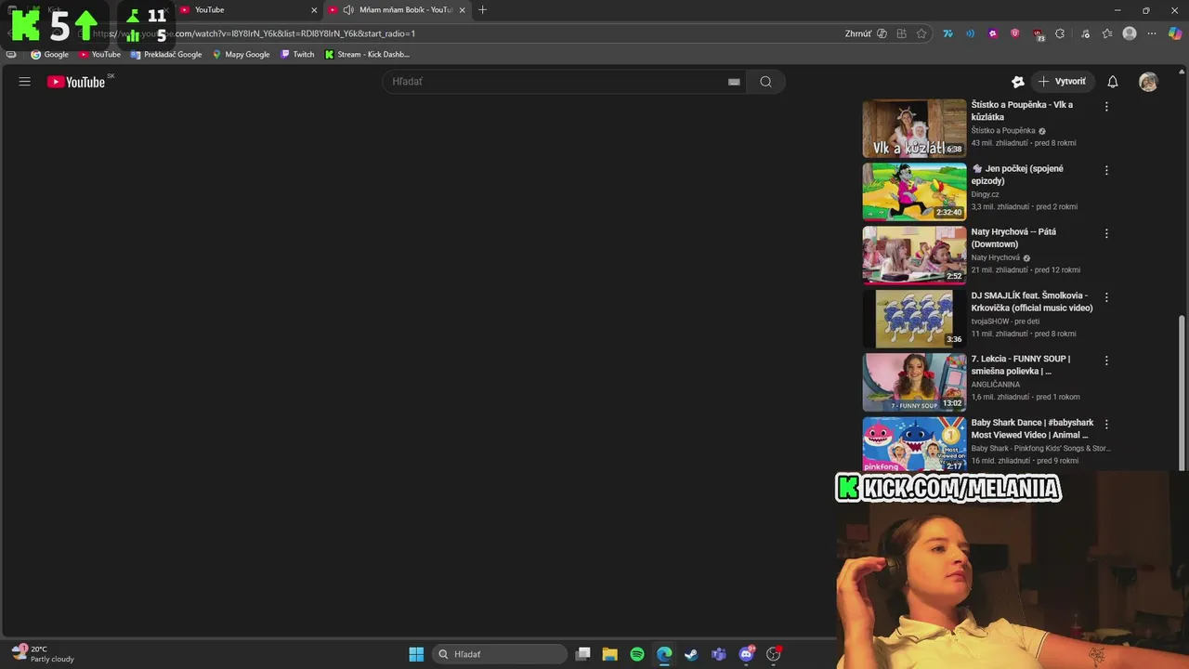
Task: Open options for Naty Hrychová Pátá video
Action: (x=1106, y=234)
